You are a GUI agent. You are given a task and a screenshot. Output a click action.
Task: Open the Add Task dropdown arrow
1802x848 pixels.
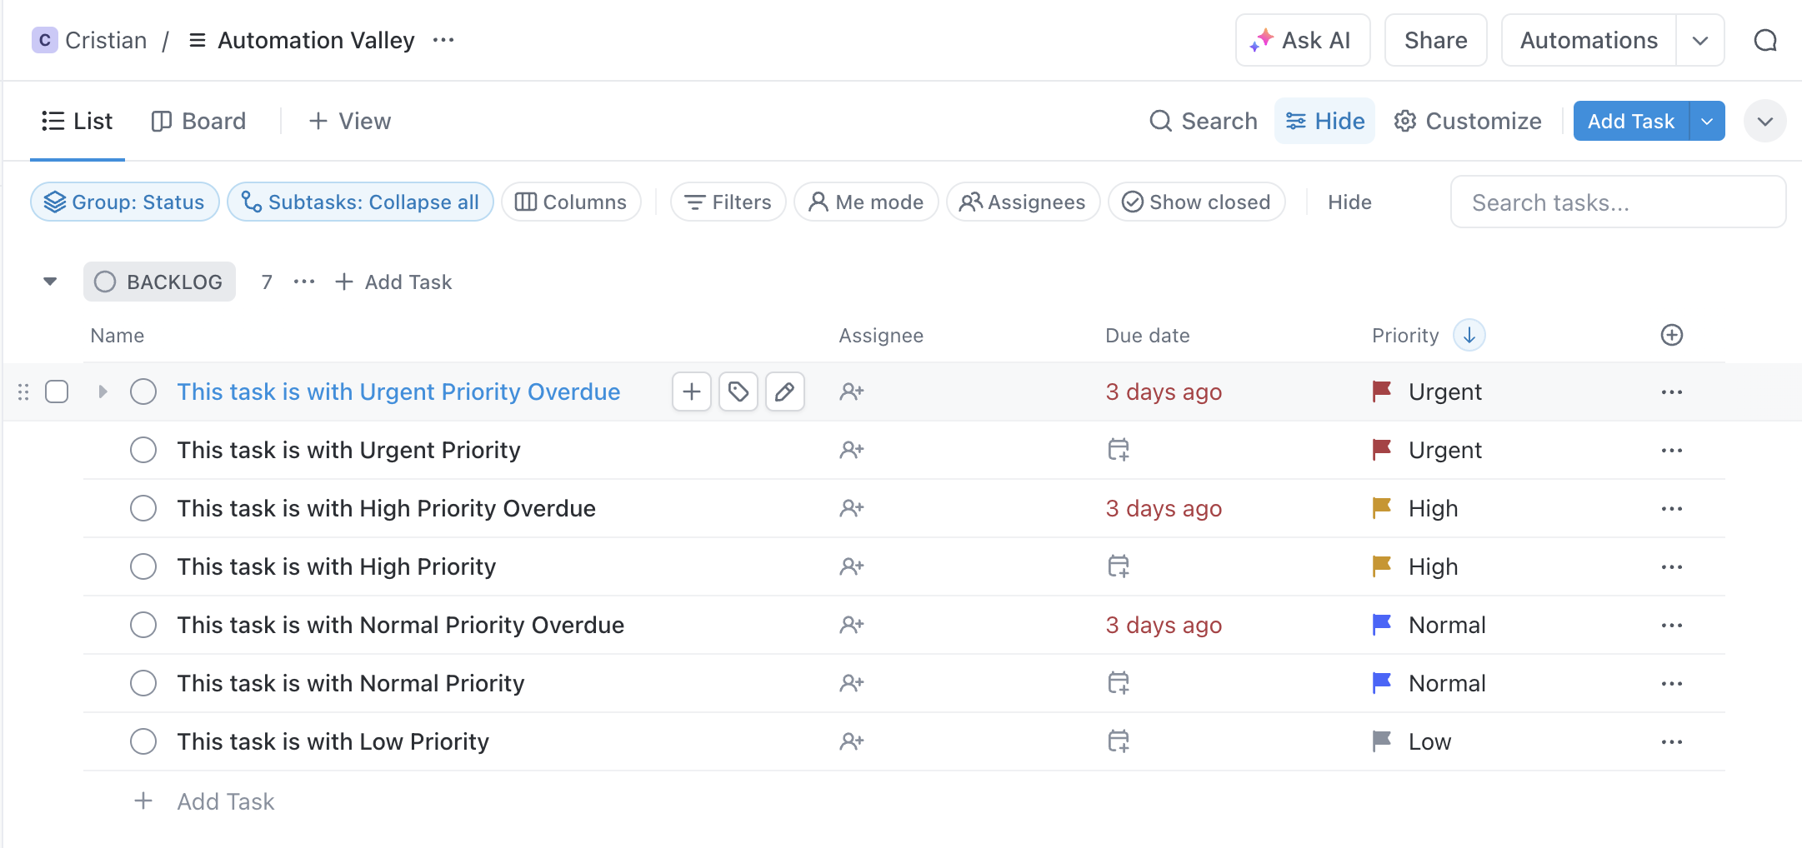[x=1705, y=121]
